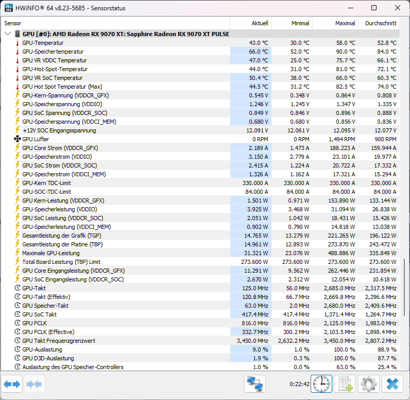Click lightning icon of GPU Core Strom row

tap(18, 148)
